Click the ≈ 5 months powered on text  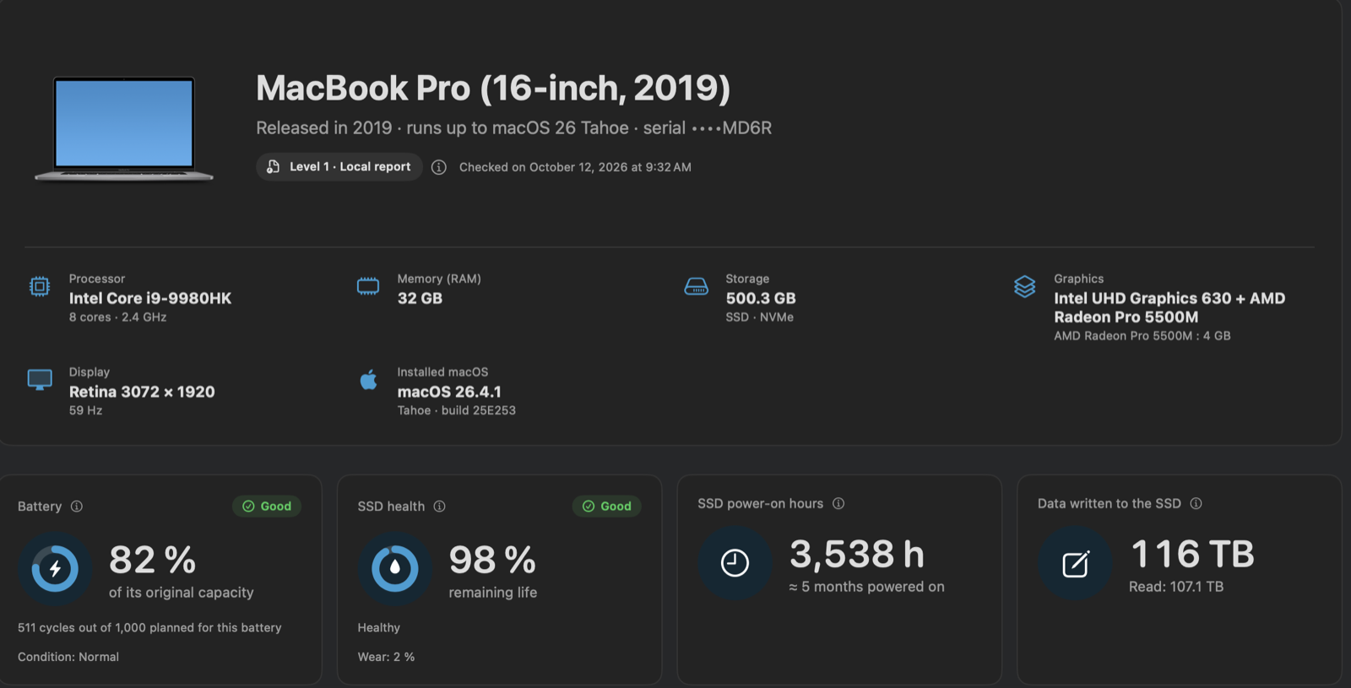(866, 587)
